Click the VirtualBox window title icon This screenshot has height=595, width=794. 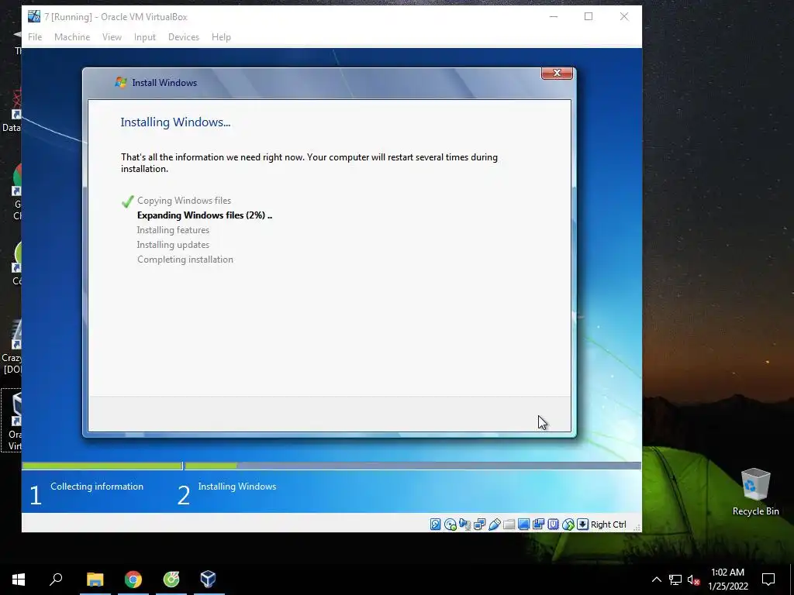tap(34, 16)
